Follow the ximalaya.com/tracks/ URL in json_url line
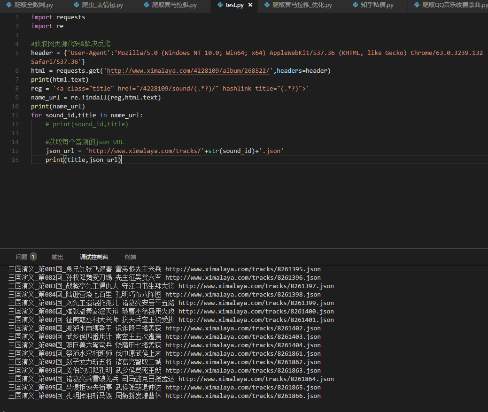Screen dimensions: 488x412 (x=145, y=151)
